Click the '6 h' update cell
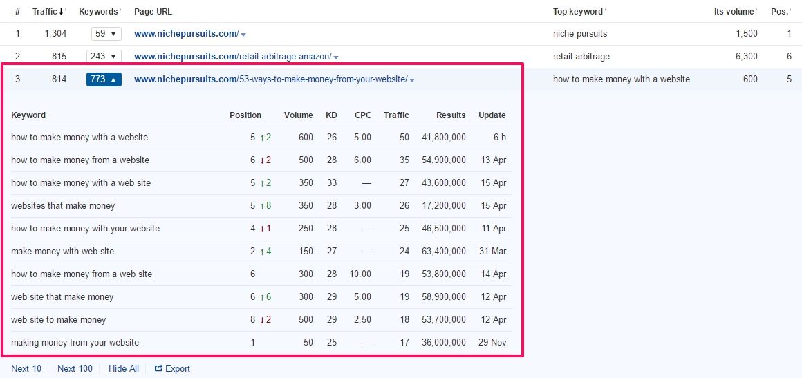 [500, 137]
